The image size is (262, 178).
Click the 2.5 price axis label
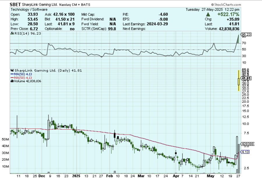247,168
